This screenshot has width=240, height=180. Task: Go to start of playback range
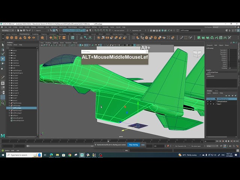(217, 141)
